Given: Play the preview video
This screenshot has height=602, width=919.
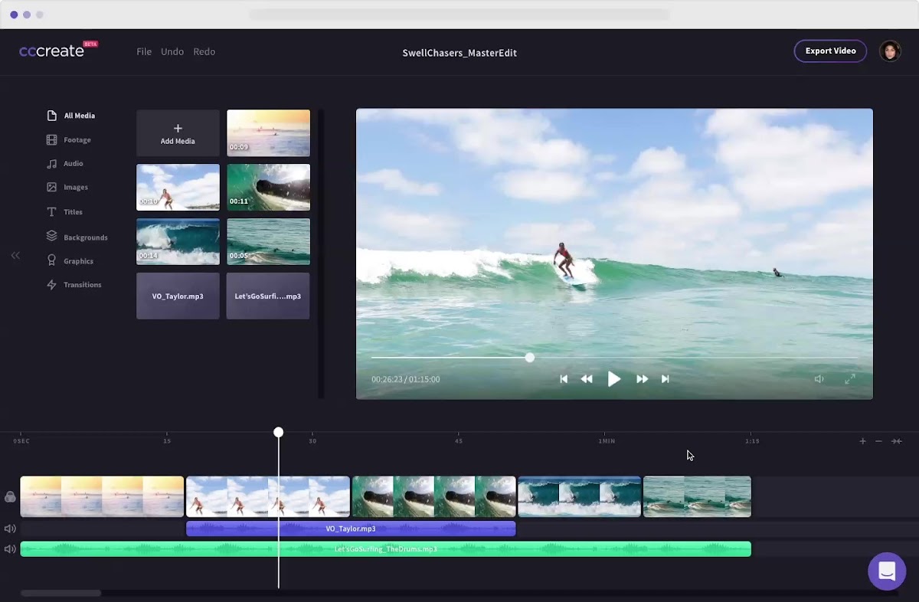Looking at the screenshot, I should (614, 379).
